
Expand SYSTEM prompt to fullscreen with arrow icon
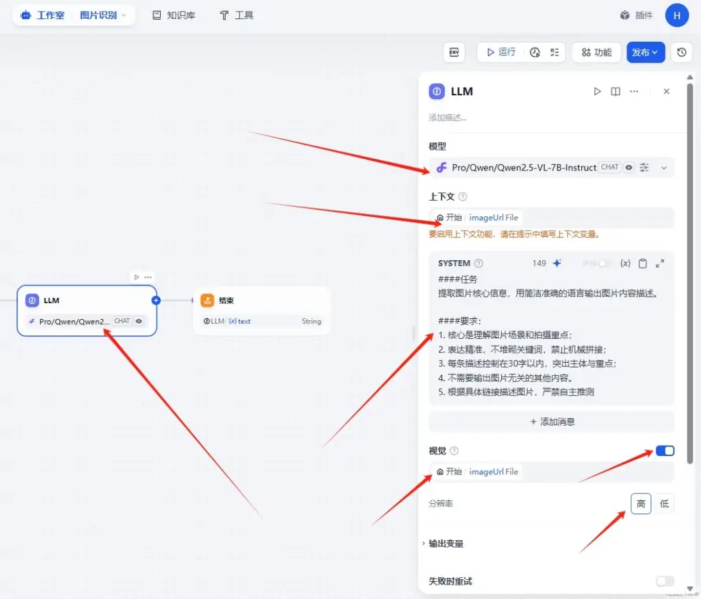(660, 263)
